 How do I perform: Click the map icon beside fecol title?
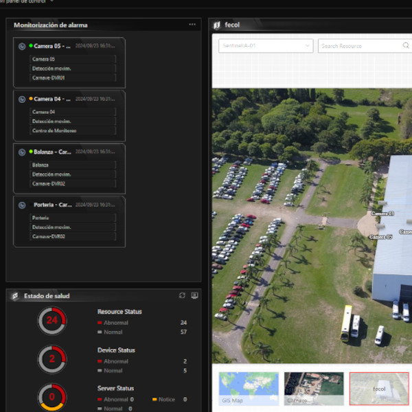coord(217,25)
